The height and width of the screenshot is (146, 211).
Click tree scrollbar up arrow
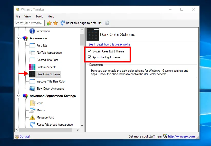[82, 30]
